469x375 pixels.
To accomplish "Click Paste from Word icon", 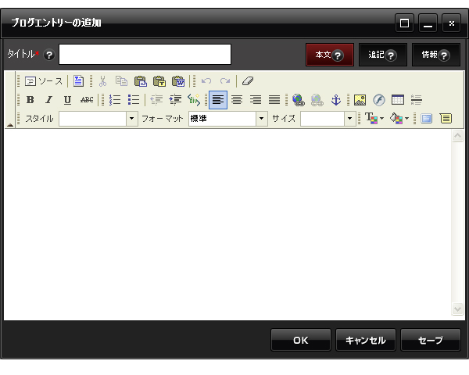I will pyautogui.click(x=178, y=81).
